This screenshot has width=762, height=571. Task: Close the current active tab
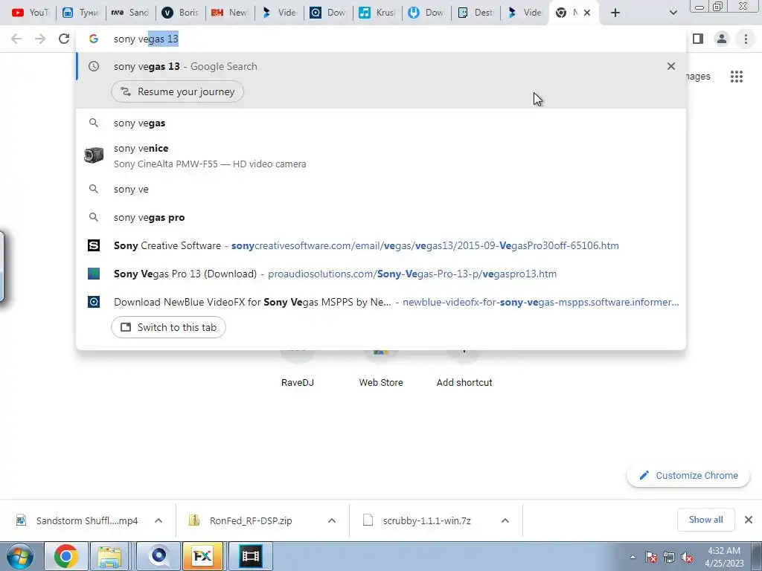point(587,13)
